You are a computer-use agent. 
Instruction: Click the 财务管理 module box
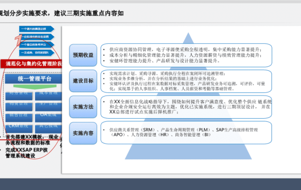[x=18, y=96]
